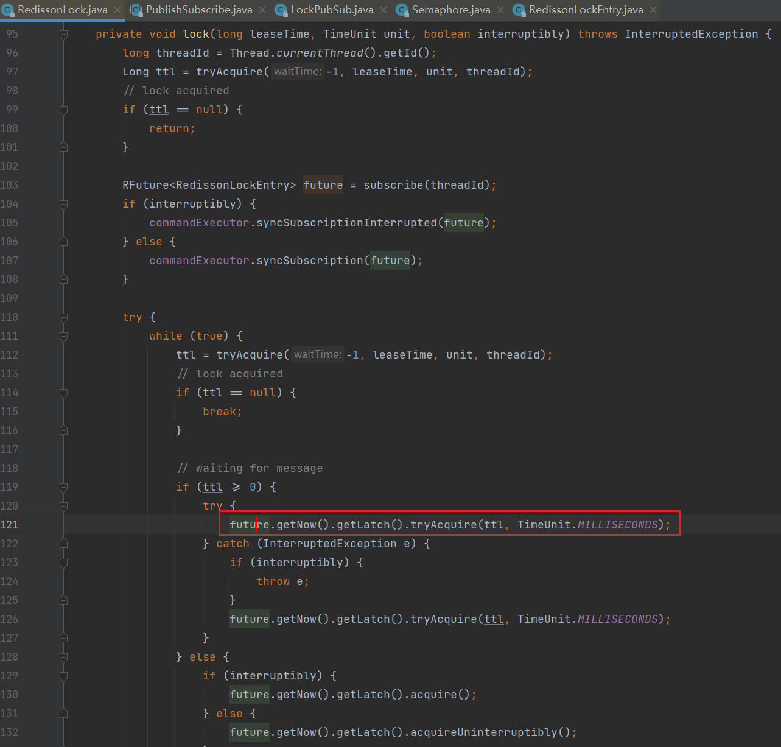Fold the while (true) loop at line 111

(x=63, y=337)
